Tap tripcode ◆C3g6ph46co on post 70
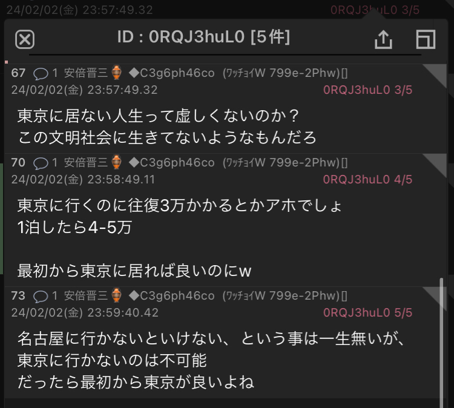The height and width of the screenshot is (408, 454). 172,163
